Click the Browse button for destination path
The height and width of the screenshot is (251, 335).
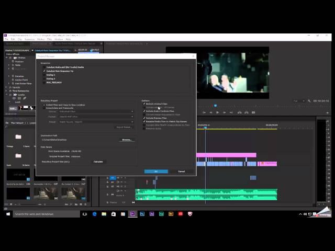(127, 140)
